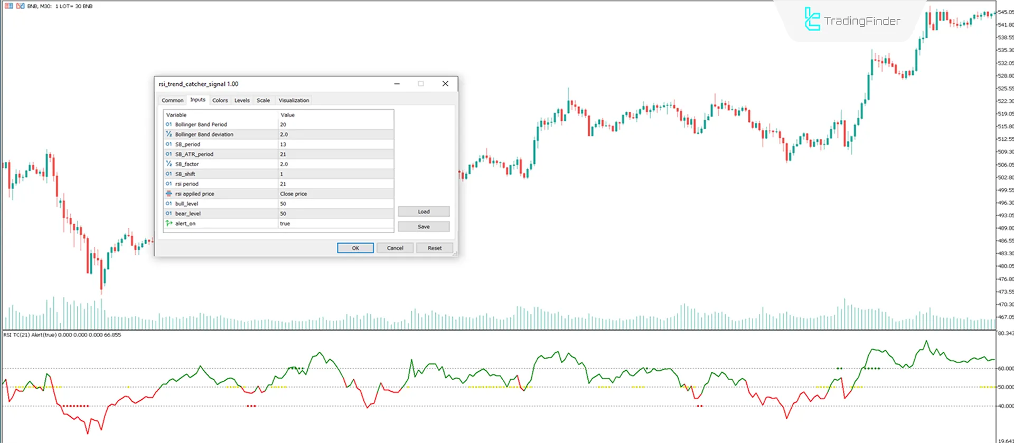Close the rsi_trend_catcher_signal dialog
The image size is (1014, 443).
(x=445, y=84)
